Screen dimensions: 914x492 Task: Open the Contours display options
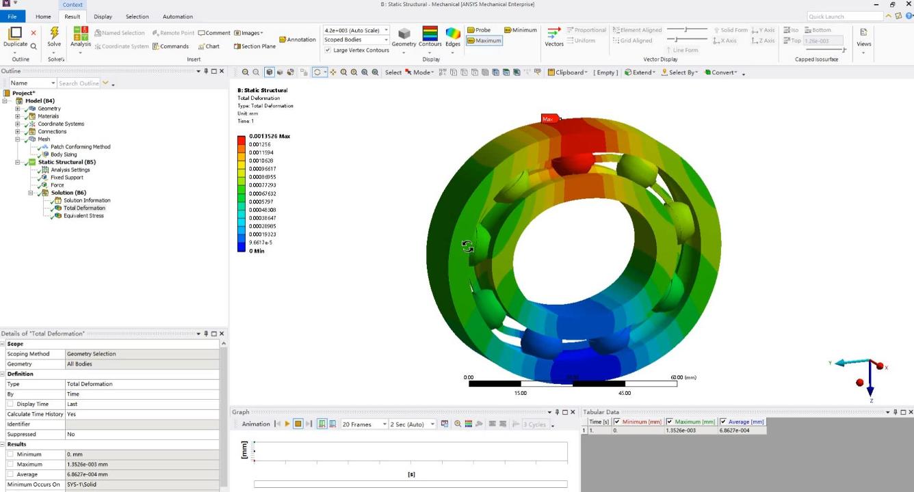pos(430,38)
